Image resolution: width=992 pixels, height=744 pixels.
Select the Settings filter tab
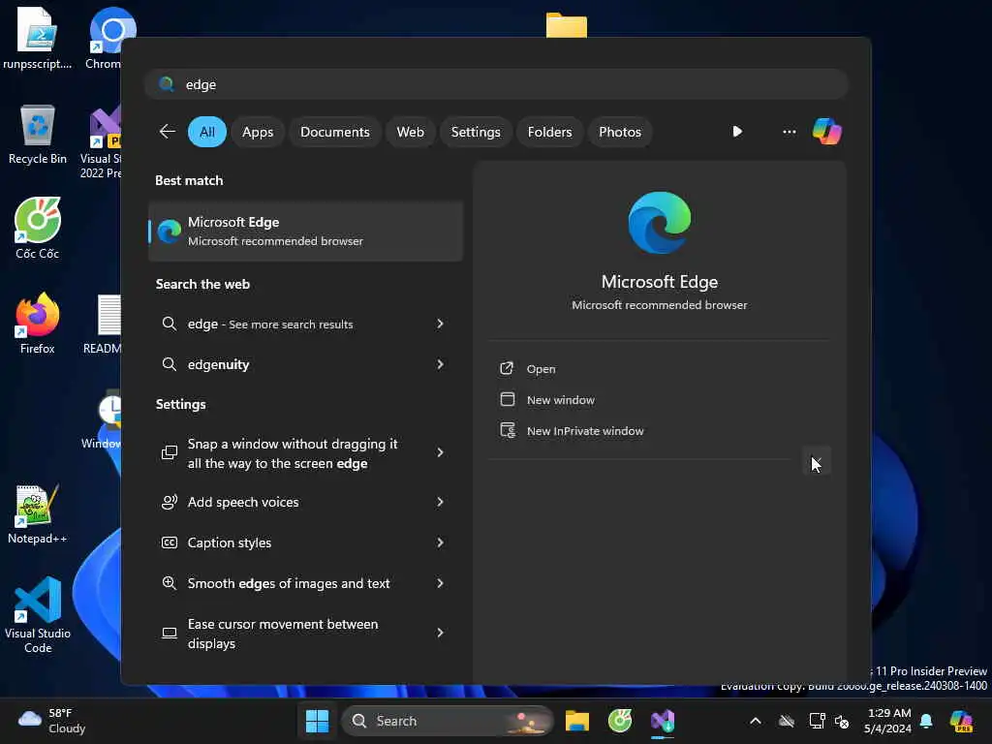point(475,132)
